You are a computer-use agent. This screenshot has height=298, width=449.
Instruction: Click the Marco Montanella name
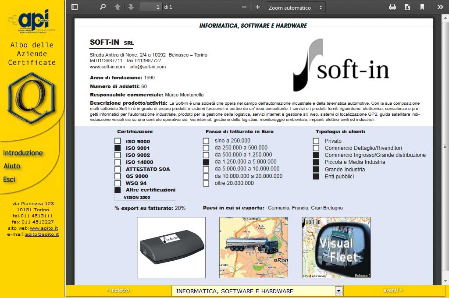tap(184, 95)
